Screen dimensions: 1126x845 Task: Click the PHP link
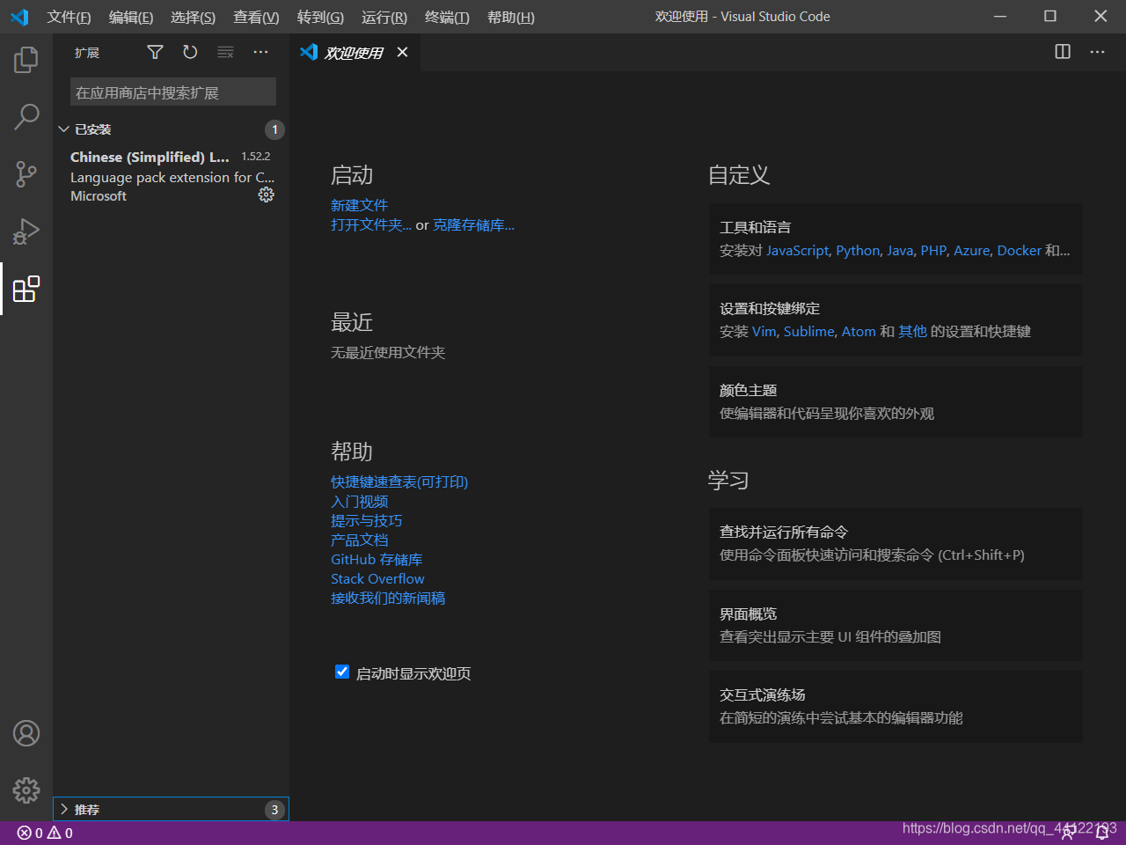pyautogui.click(x=933, y=250)
